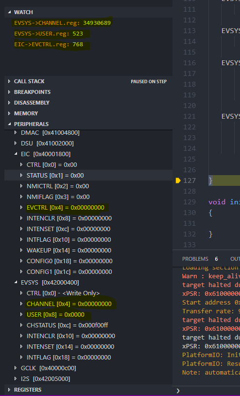
Task: Expand EIC CTRL [0x0] register
Action: click(22, 164)
